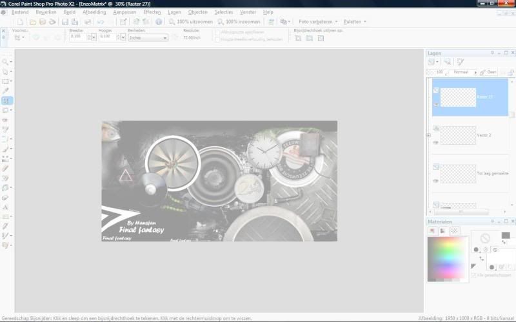Select the Raster 27 layer thumbnail
Image resolution: width=516 pixels, height=322 pixels.
[x=458, y=97]
